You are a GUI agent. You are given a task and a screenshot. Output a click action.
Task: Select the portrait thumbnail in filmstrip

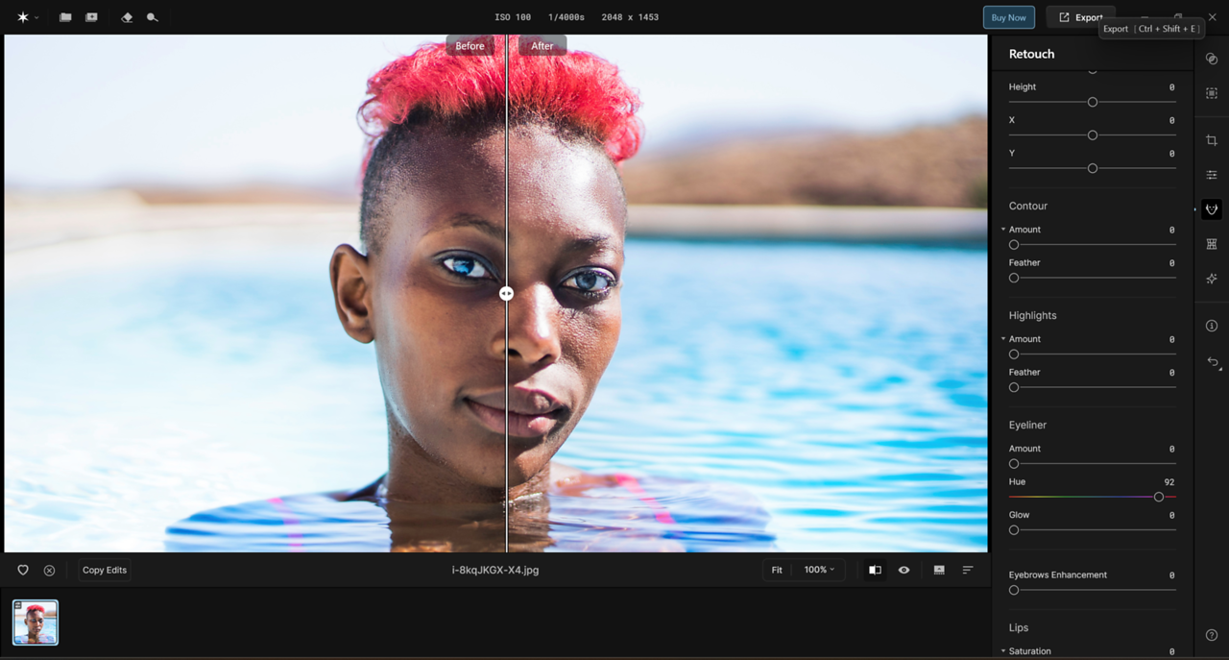coord(36,623)
